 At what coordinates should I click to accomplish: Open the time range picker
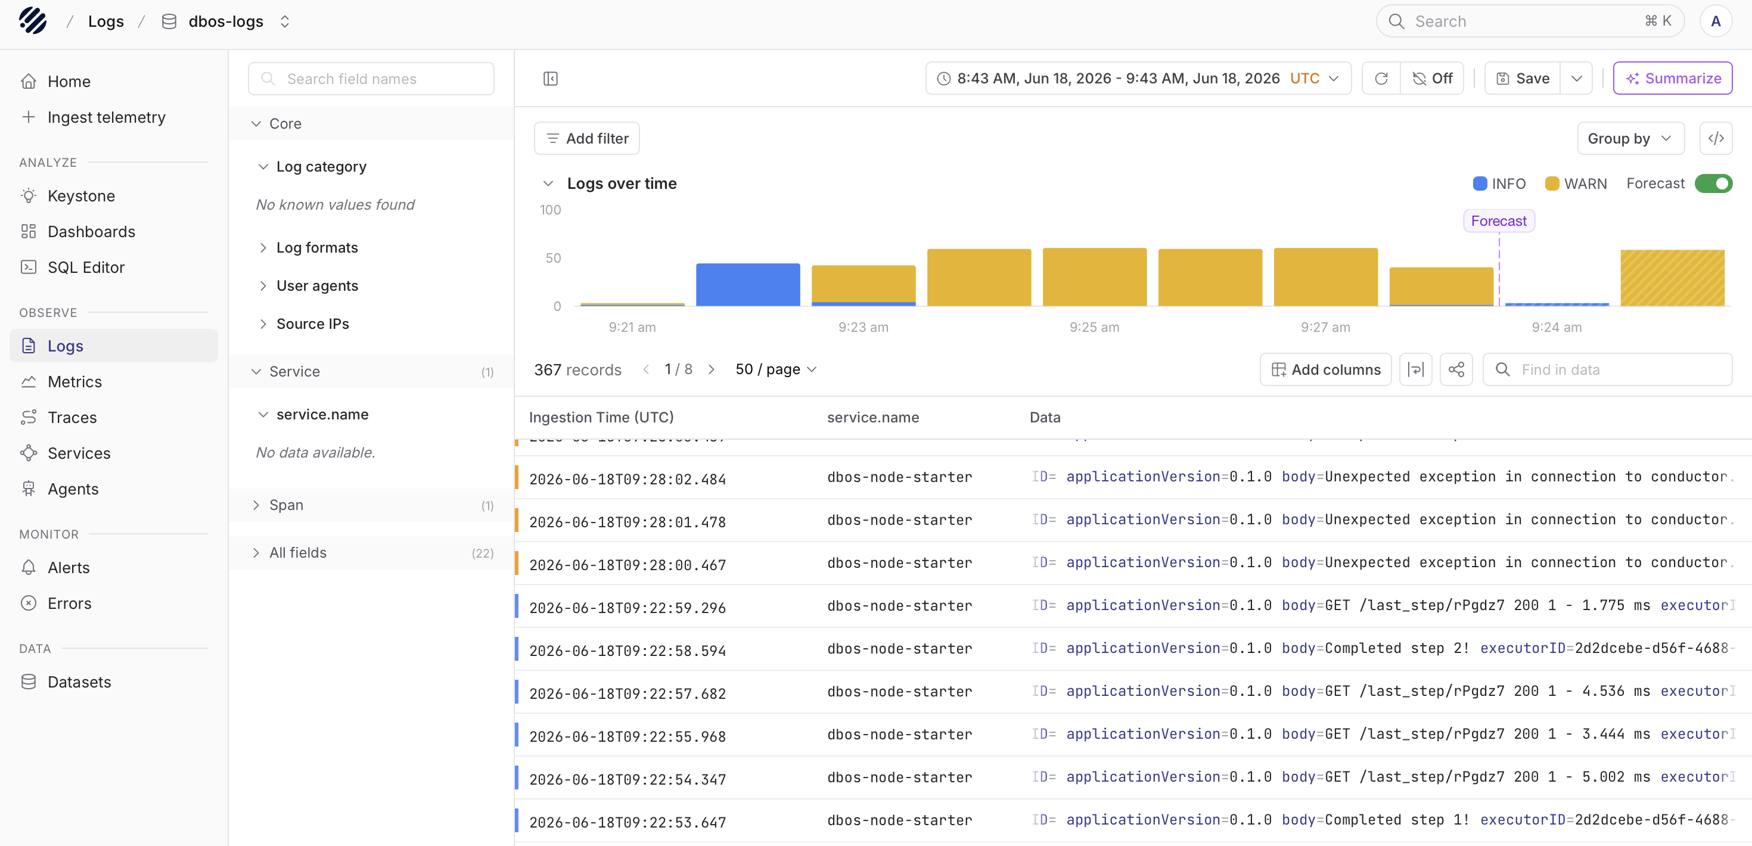click(1138, 78)
